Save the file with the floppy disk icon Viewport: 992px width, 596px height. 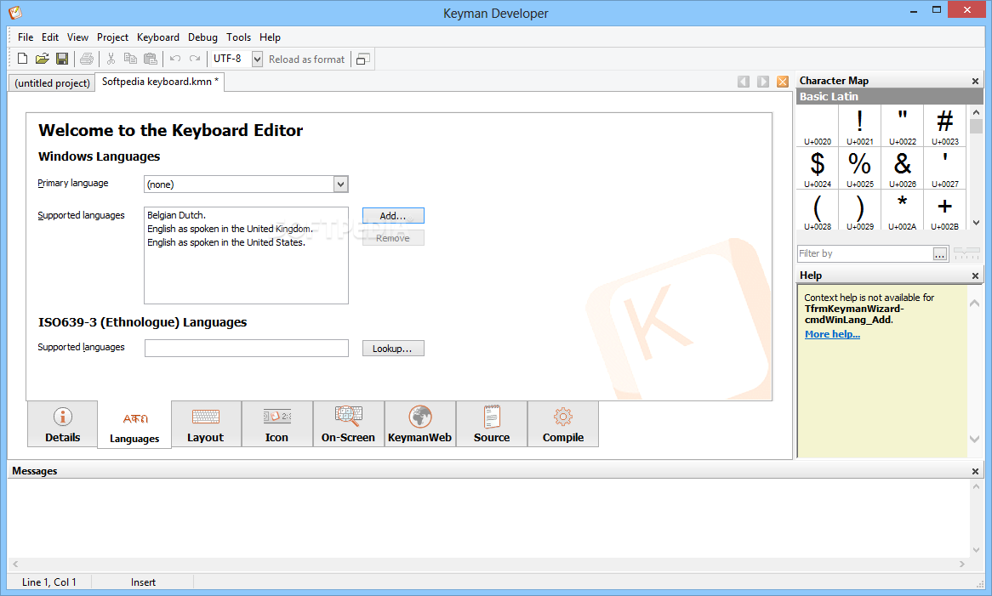pos(62,59)
